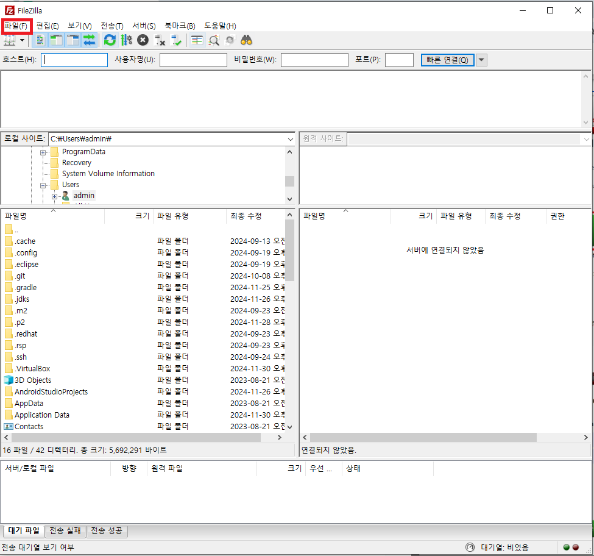Sort local list by 파일명 column
594x556 pixels.
pyautogui.click(x=53, y=216)
